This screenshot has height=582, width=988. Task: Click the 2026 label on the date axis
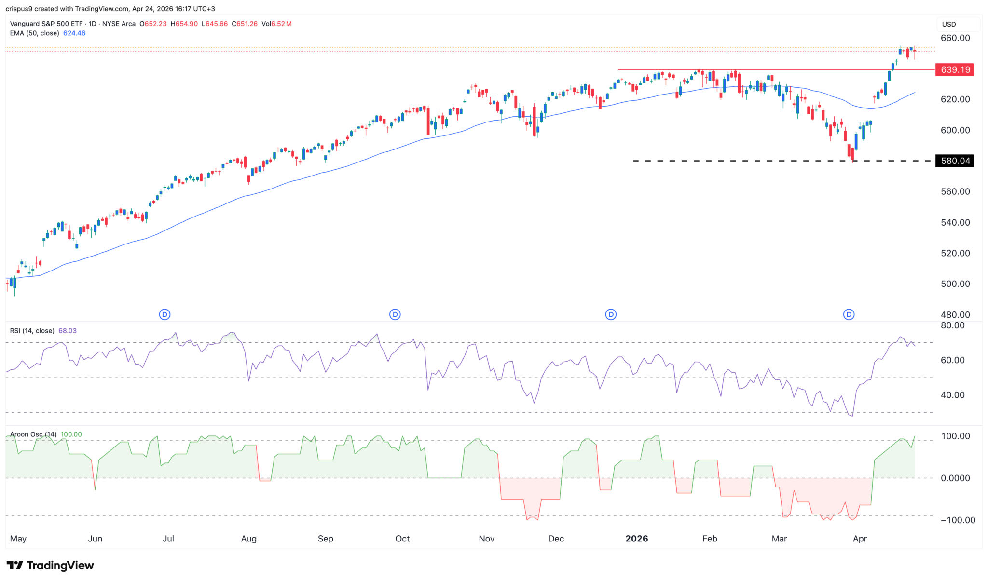(x=636, y=539)
